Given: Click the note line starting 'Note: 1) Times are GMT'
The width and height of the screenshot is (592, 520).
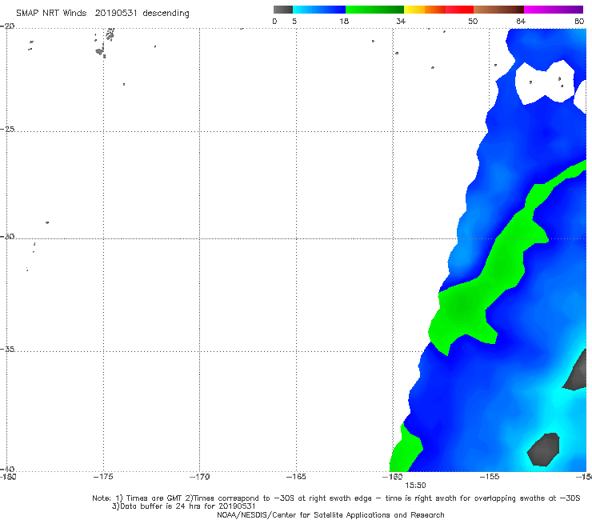Looking at the screenshot, I should pos(336,498).
